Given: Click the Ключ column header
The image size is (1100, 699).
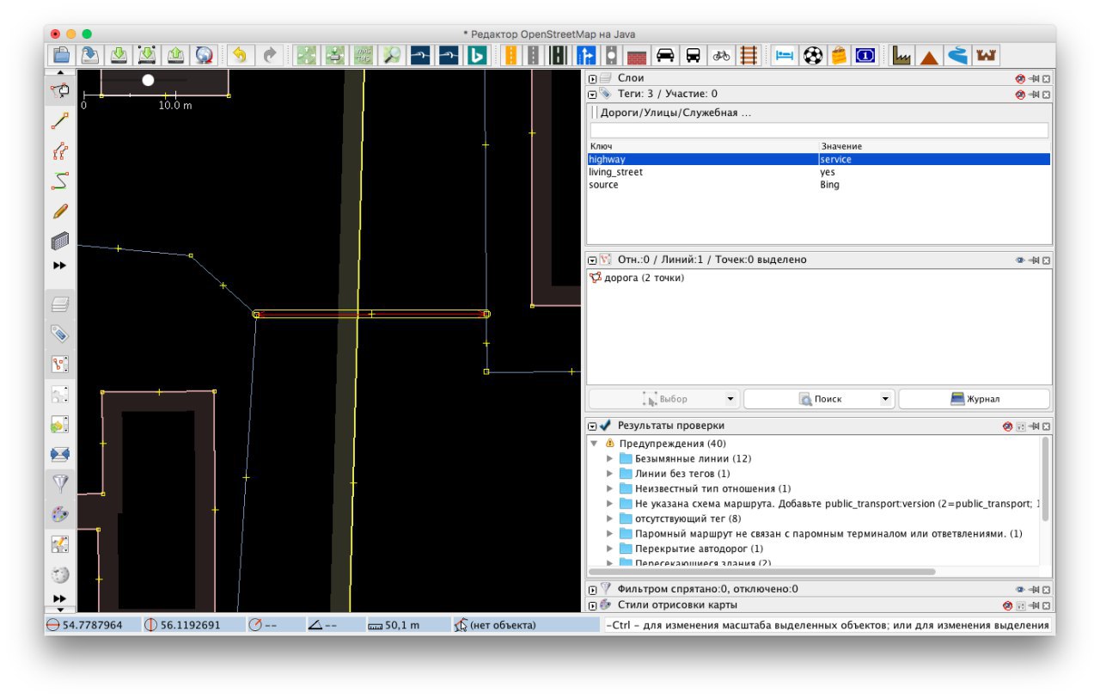Looking at the screenshot, I should click(x=703, y=147).
